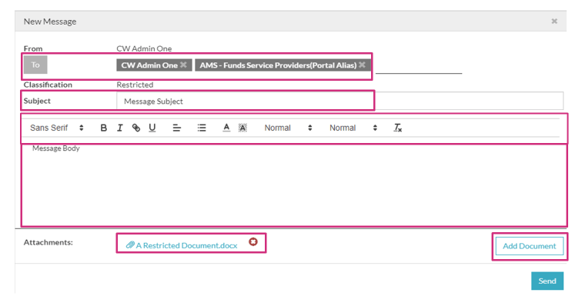Viewport: 582px width, 306px height.
Task: Remove the attached Restricted Document
Action: pos(253,242)
